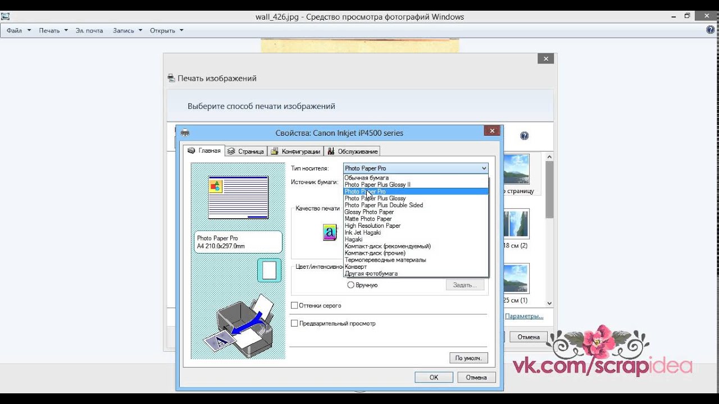Click the help question mark in print dialog

(524, 136)
